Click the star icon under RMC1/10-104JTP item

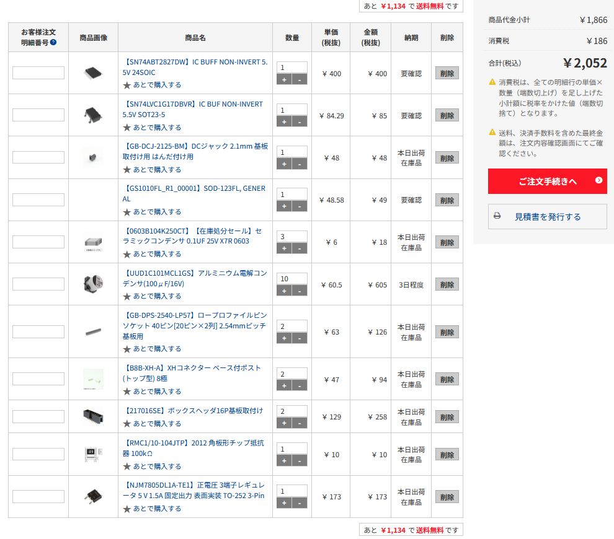(127, 467)
